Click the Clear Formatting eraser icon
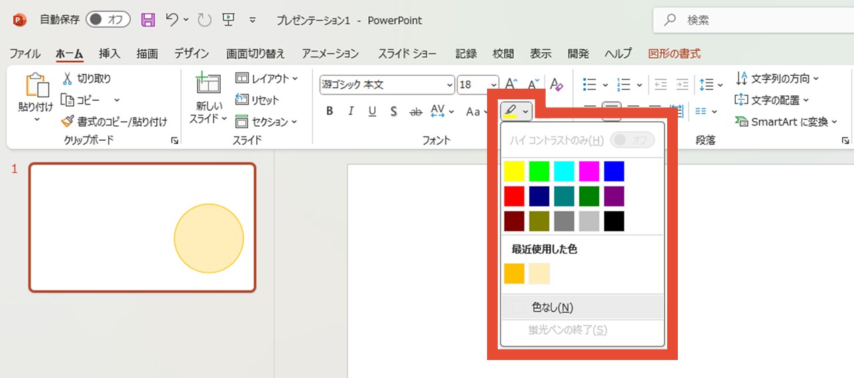The image size is (854, 378). [556, 85]
